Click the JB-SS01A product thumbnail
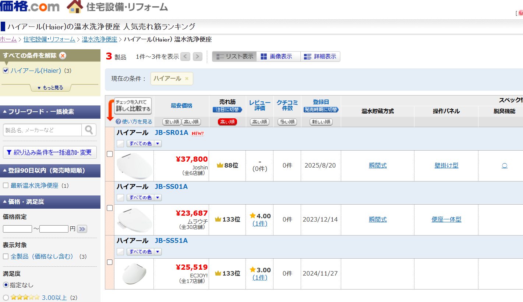 [x=134, y=220]
